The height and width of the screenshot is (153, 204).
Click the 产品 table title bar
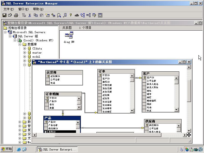click(x=62, y=118)
